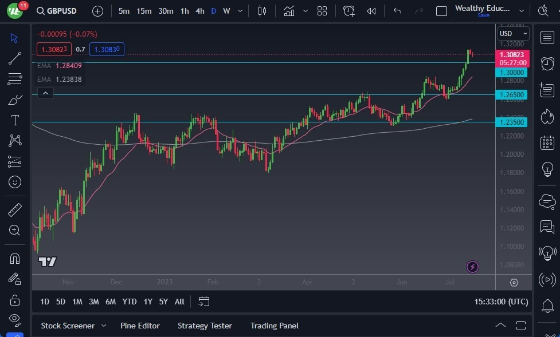Open the timeframe dropdown next to W
The height and width of the screenshot is (337, 560).
click(239, 10)
